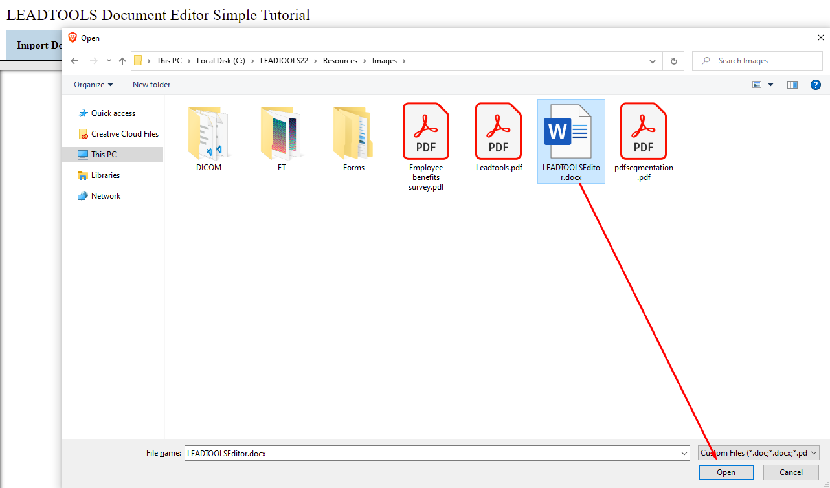Click LEADTOOLS Document Editor Simple Tutorial heading
Viewport: 830px width, 488px height.
(x=158, y=14)
